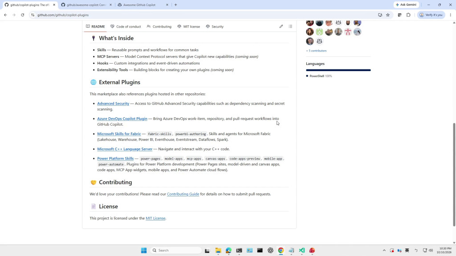Open the Contributing Guide link
The height and width of the screenshot is (256, 456).
click(183, 194)
